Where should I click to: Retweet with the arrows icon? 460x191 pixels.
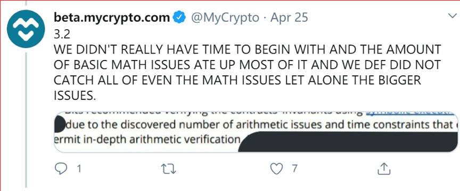[169, 169]
